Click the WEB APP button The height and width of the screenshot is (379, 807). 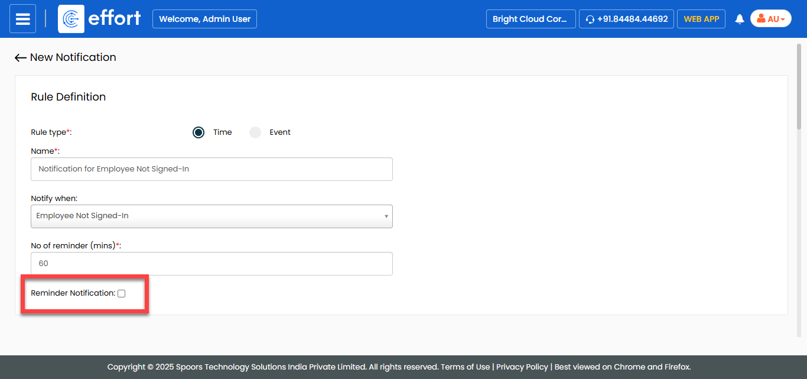pos(701,19)
